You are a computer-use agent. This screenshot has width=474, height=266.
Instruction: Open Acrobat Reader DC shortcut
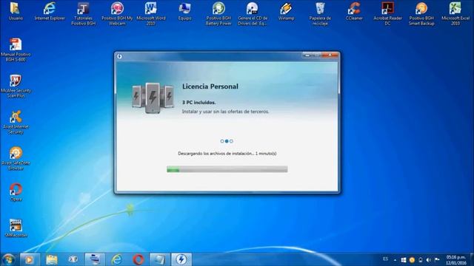(x=387, y=13)
